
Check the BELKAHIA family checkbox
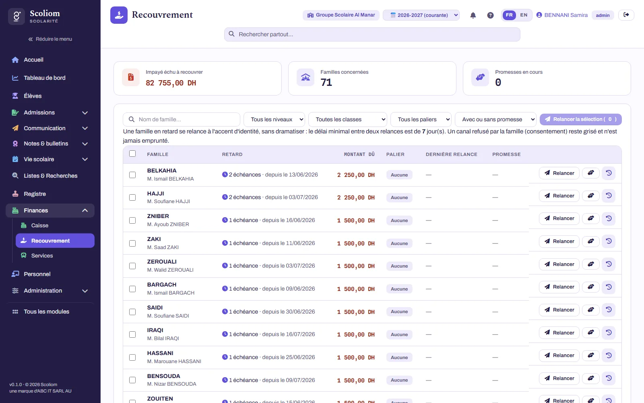132,175
